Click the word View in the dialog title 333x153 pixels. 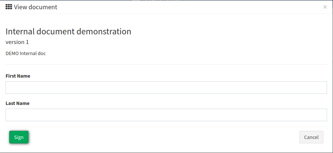(x=21, y=7)
